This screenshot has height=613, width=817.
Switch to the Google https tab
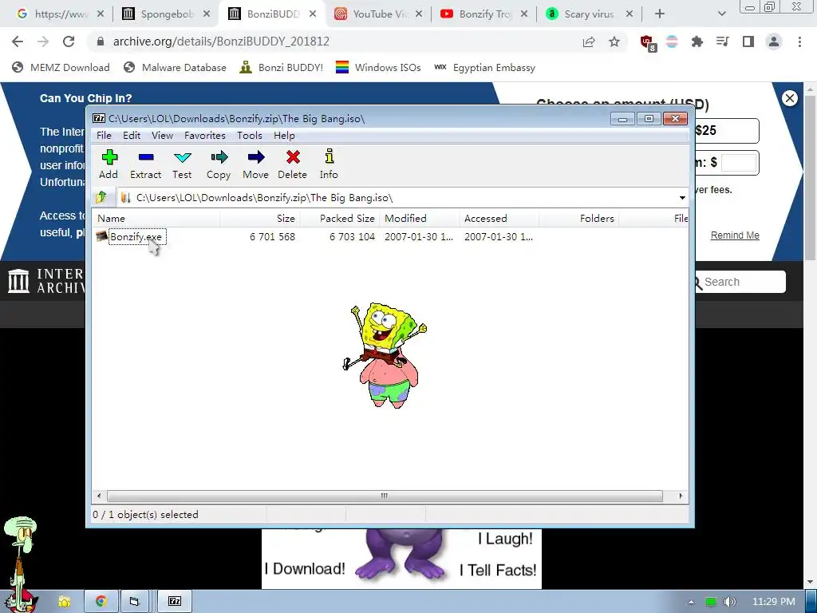pyautogui.click(x=58, y=14)
